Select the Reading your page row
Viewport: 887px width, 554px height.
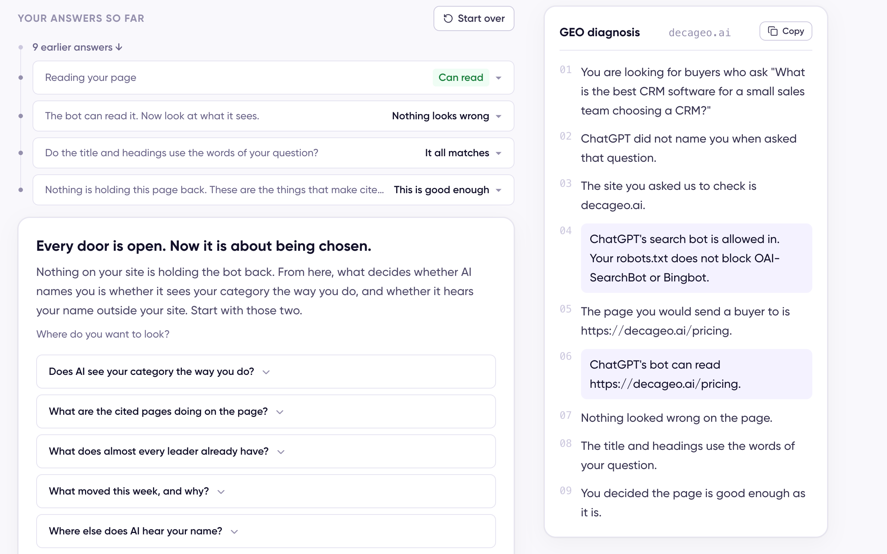[273, 78]
